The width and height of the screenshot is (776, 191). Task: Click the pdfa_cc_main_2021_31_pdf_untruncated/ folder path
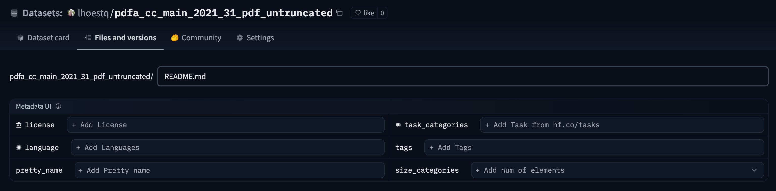click(81, 76)
